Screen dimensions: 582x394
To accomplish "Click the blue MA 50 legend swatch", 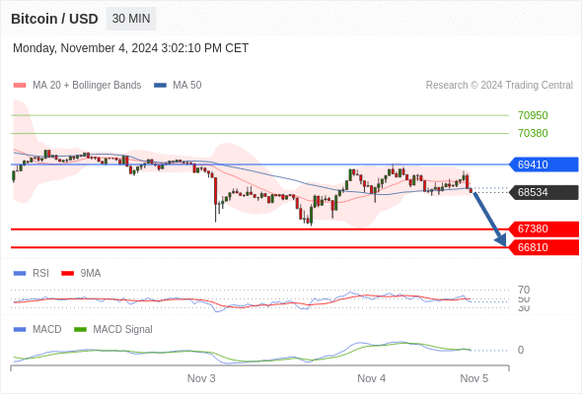I will pyautogui.click(x=160, y=86).
